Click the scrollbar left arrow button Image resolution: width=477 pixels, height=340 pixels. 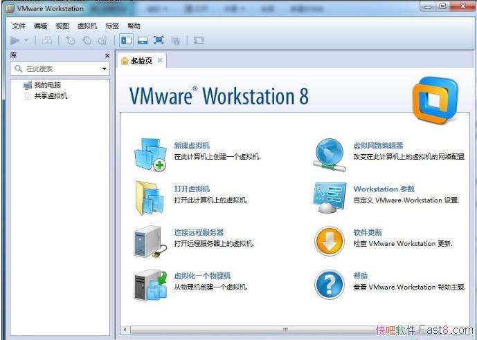(x=125, y=330)
